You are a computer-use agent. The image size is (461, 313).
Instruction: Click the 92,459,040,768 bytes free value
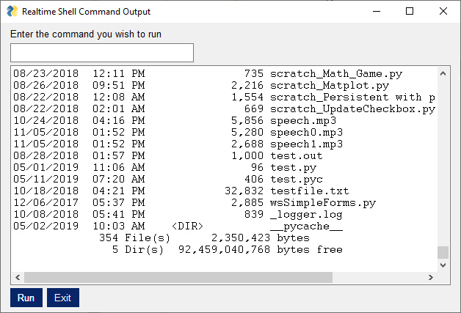(x=225, y=249)
